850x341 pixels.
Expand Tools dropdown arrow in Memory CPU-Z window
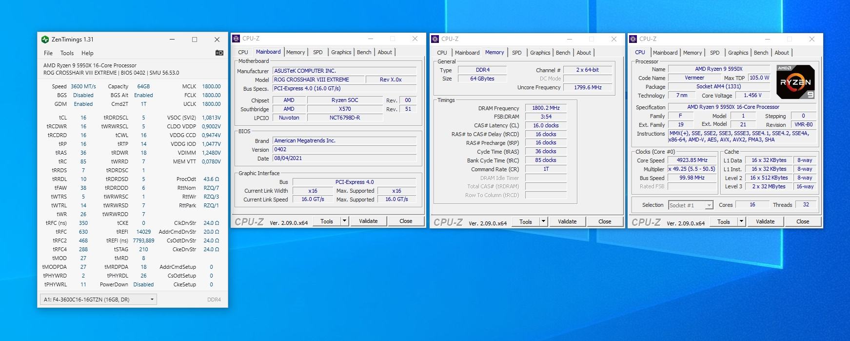pos(543,221)
